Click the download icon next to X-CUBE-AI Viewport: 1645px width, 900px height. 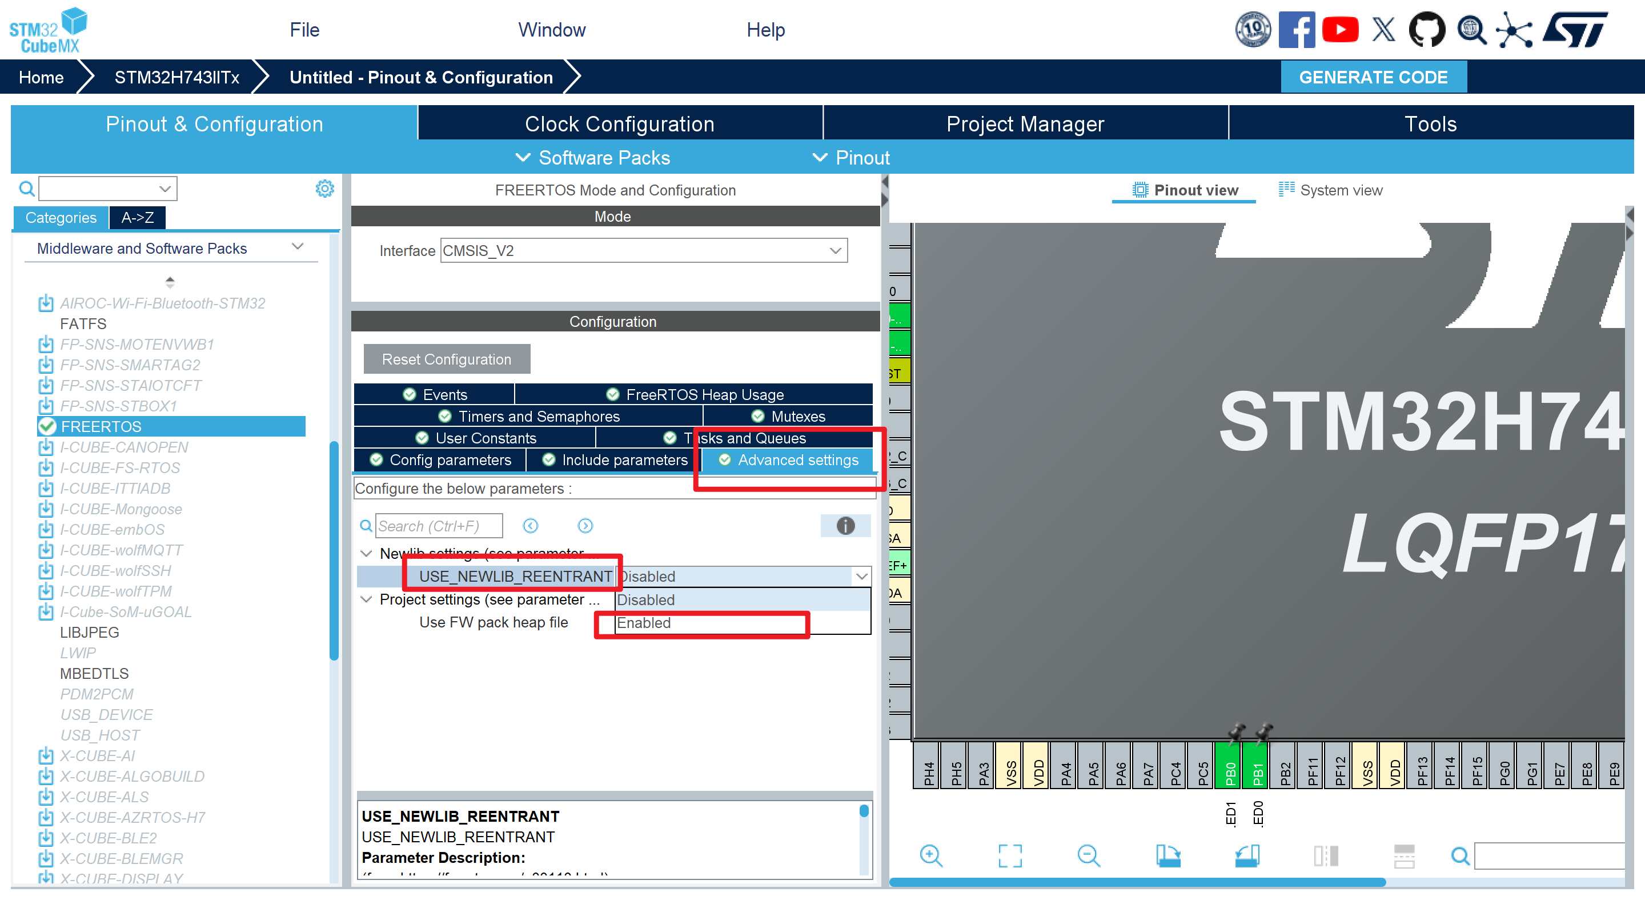coord(46,756)
